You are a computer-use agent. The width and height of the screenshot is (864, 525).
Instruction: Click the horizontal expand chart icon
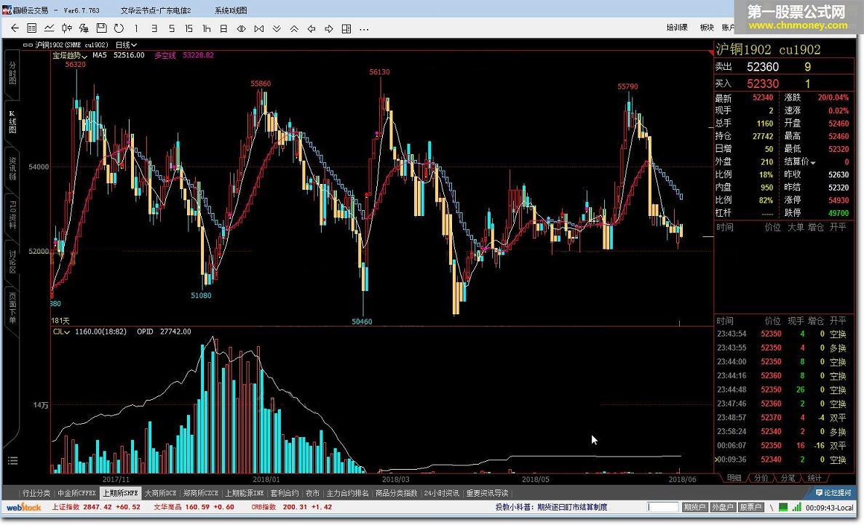tap(259, 28)
